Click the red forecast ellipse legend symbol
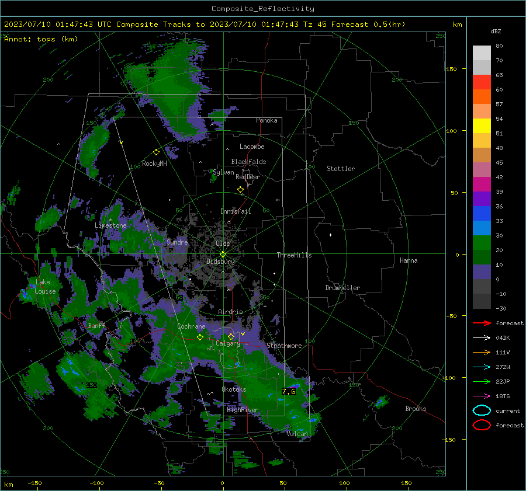 coord(482,425)
